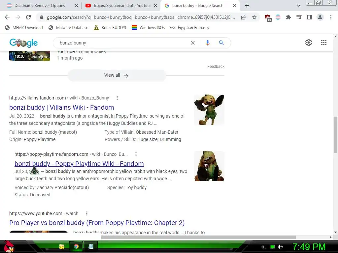Image resolution: width=338 pixels, height=253 pixels.
Task: Click the Google Doodle logo
Action: click(23, 43)
